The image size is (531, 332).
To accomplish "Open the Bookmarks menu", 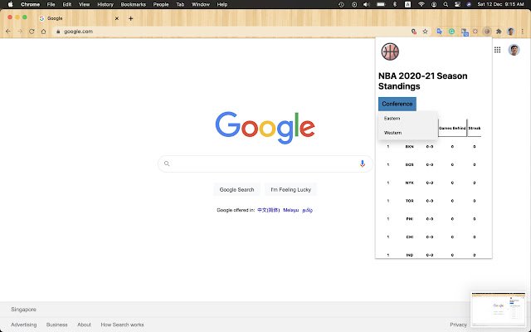I will 133,4.
